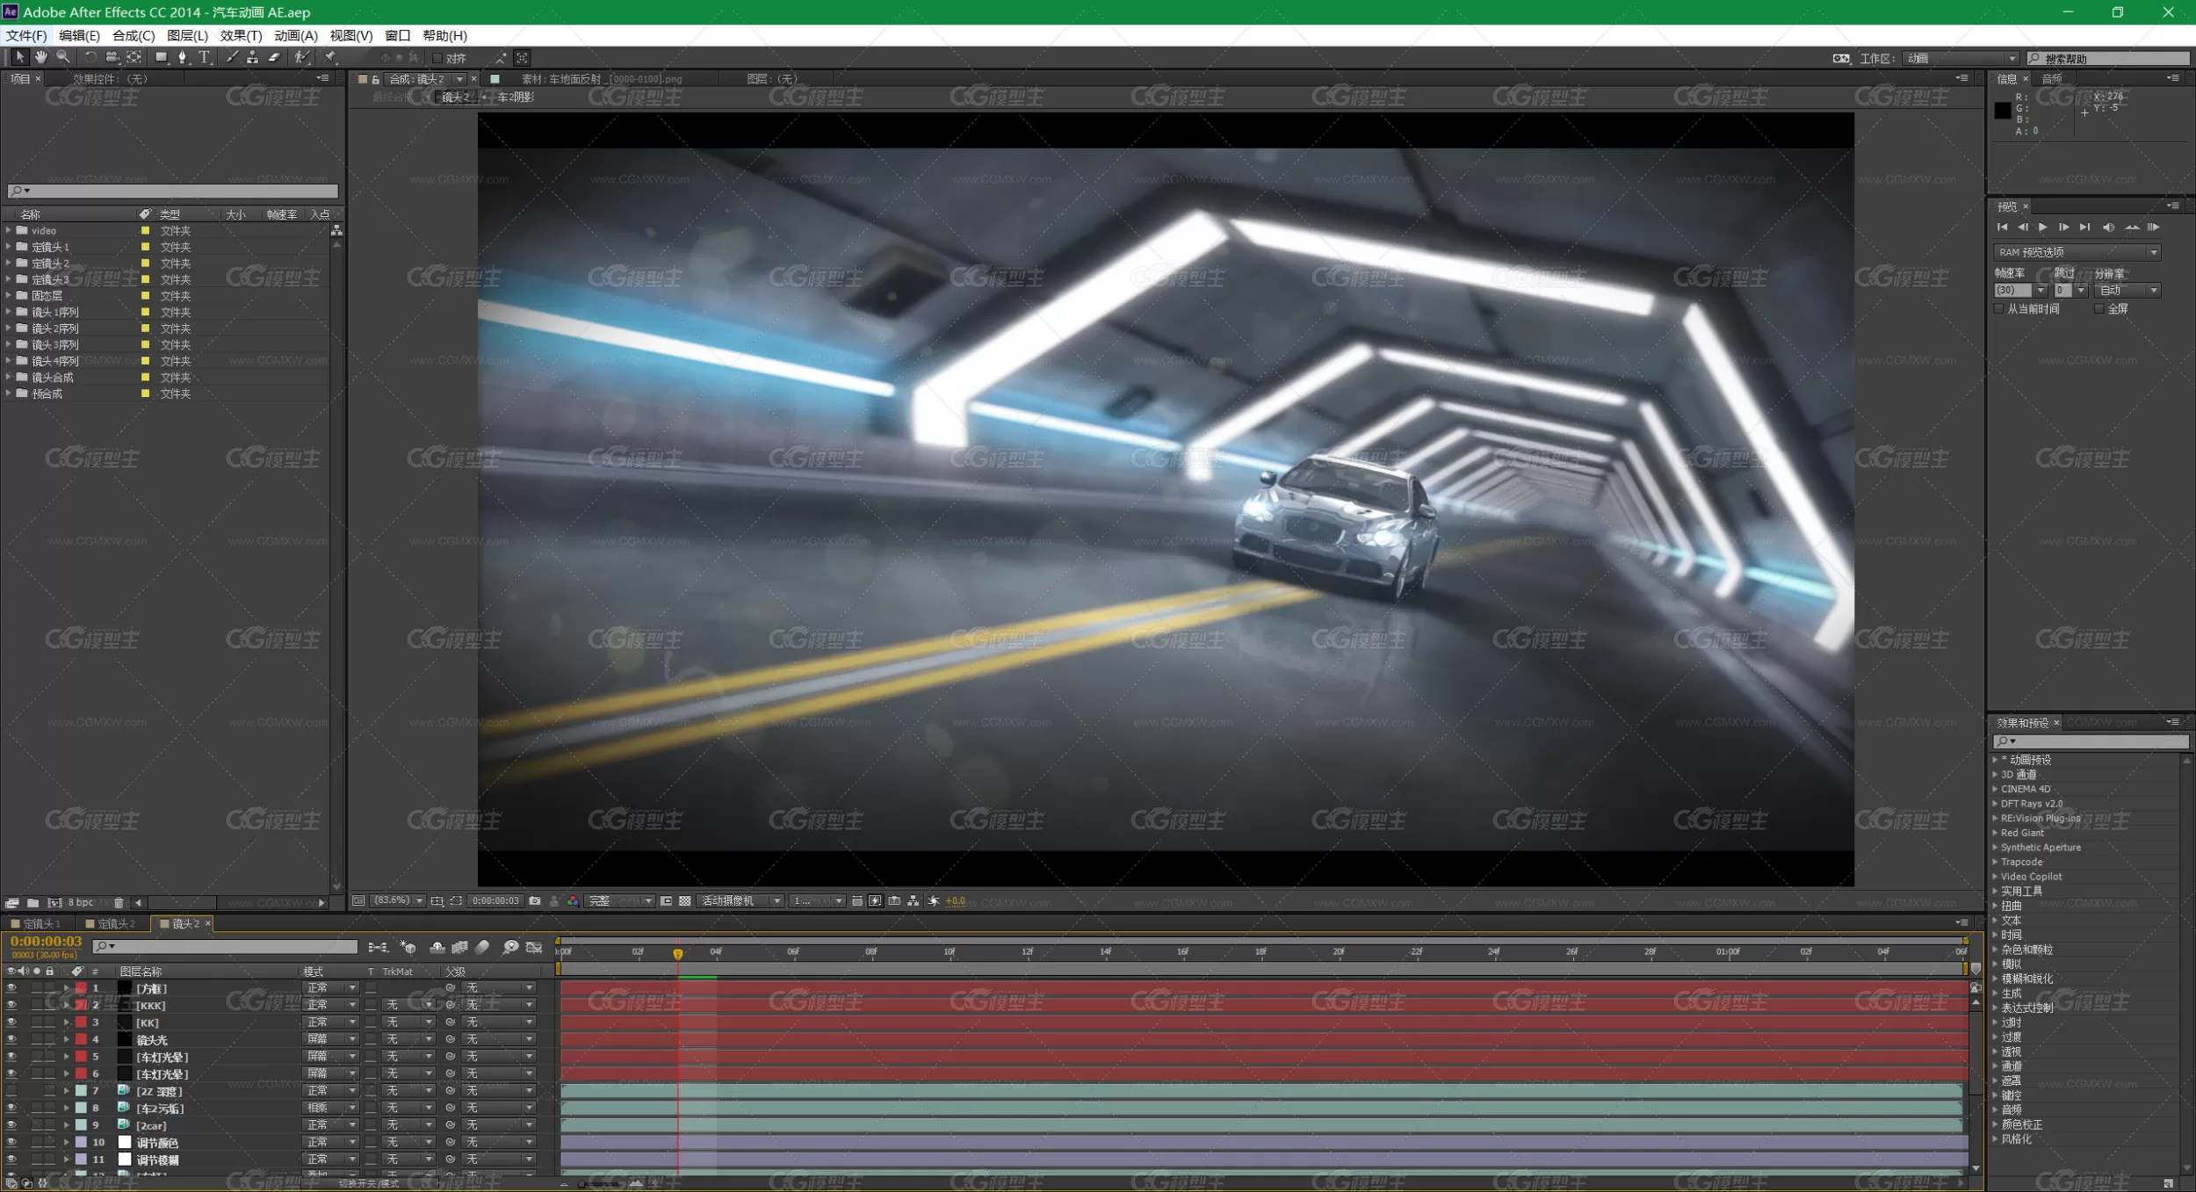Select the Pan Behind anchor point tool
The image size is (2196, 1192).
pyautogui.click(x=134, y=57)
